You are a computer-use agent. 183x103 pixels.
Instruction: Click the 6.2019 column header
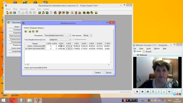tap(69, 43)
